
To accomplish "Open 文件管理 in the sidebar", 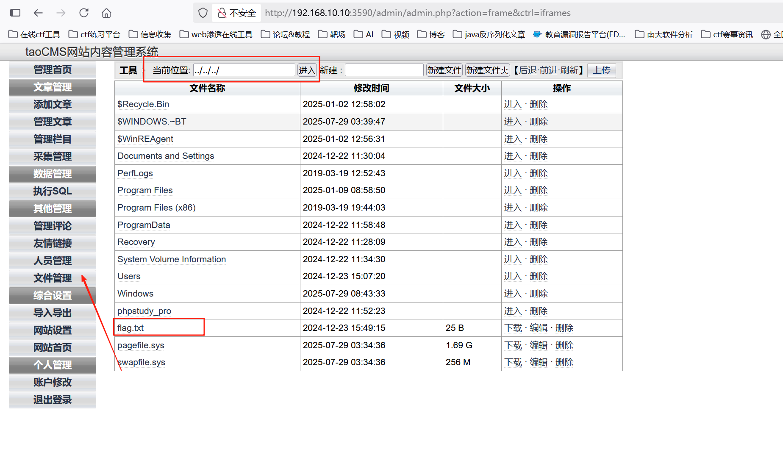I will pos(53,278).
